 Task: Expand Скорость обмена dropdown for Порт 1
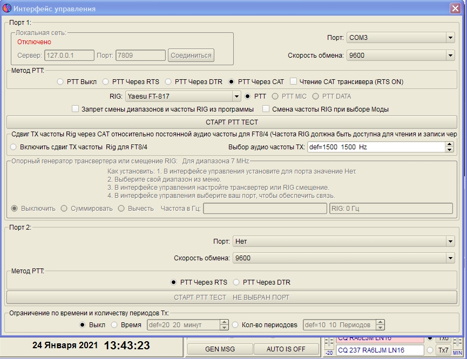[450, 55]
